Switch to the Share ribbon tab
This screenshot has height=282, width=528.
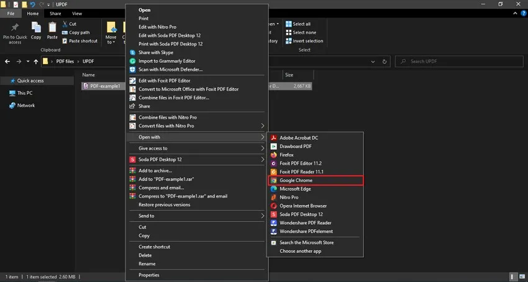click(x=55, y=14)
